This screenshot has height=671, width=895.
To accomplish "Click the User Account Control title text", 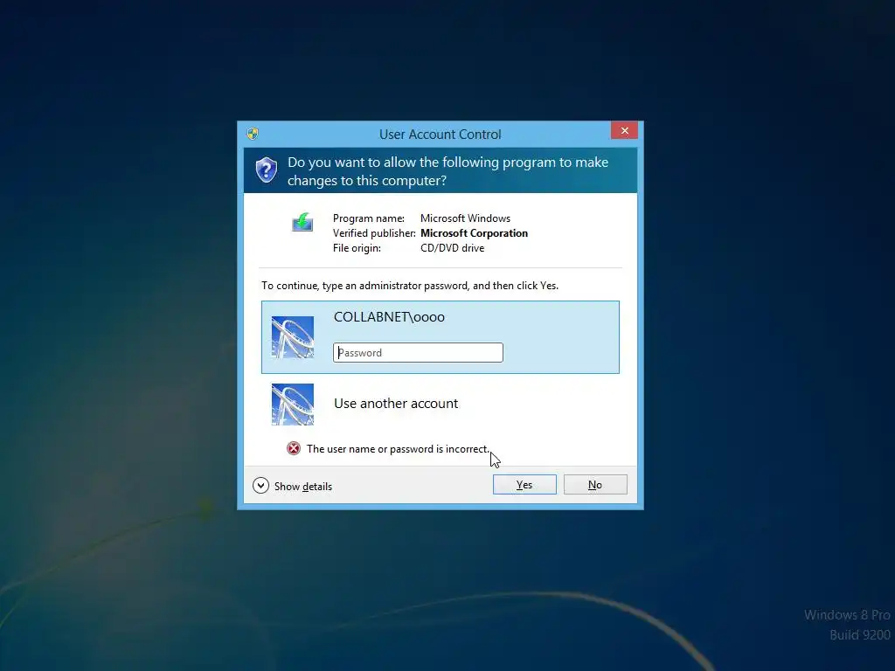I will coord(441,135).
